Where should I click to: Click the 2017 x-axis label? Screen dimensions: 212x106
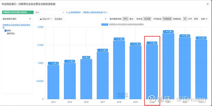click(103, 102)
